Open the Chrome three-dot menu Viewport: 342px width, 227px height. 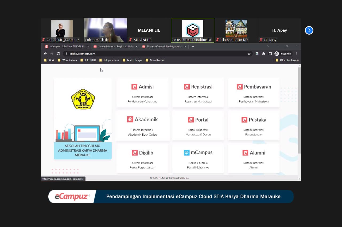[297, 54]
